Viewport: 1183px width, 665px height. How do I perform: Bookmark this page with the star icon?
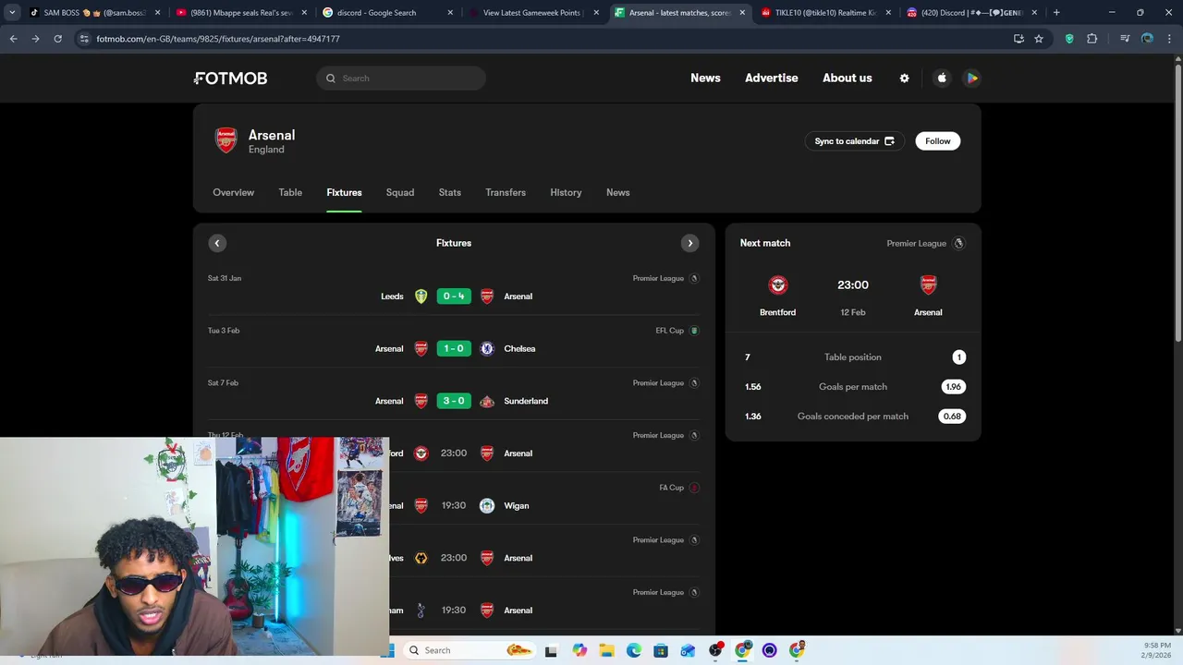point(1039,39)
